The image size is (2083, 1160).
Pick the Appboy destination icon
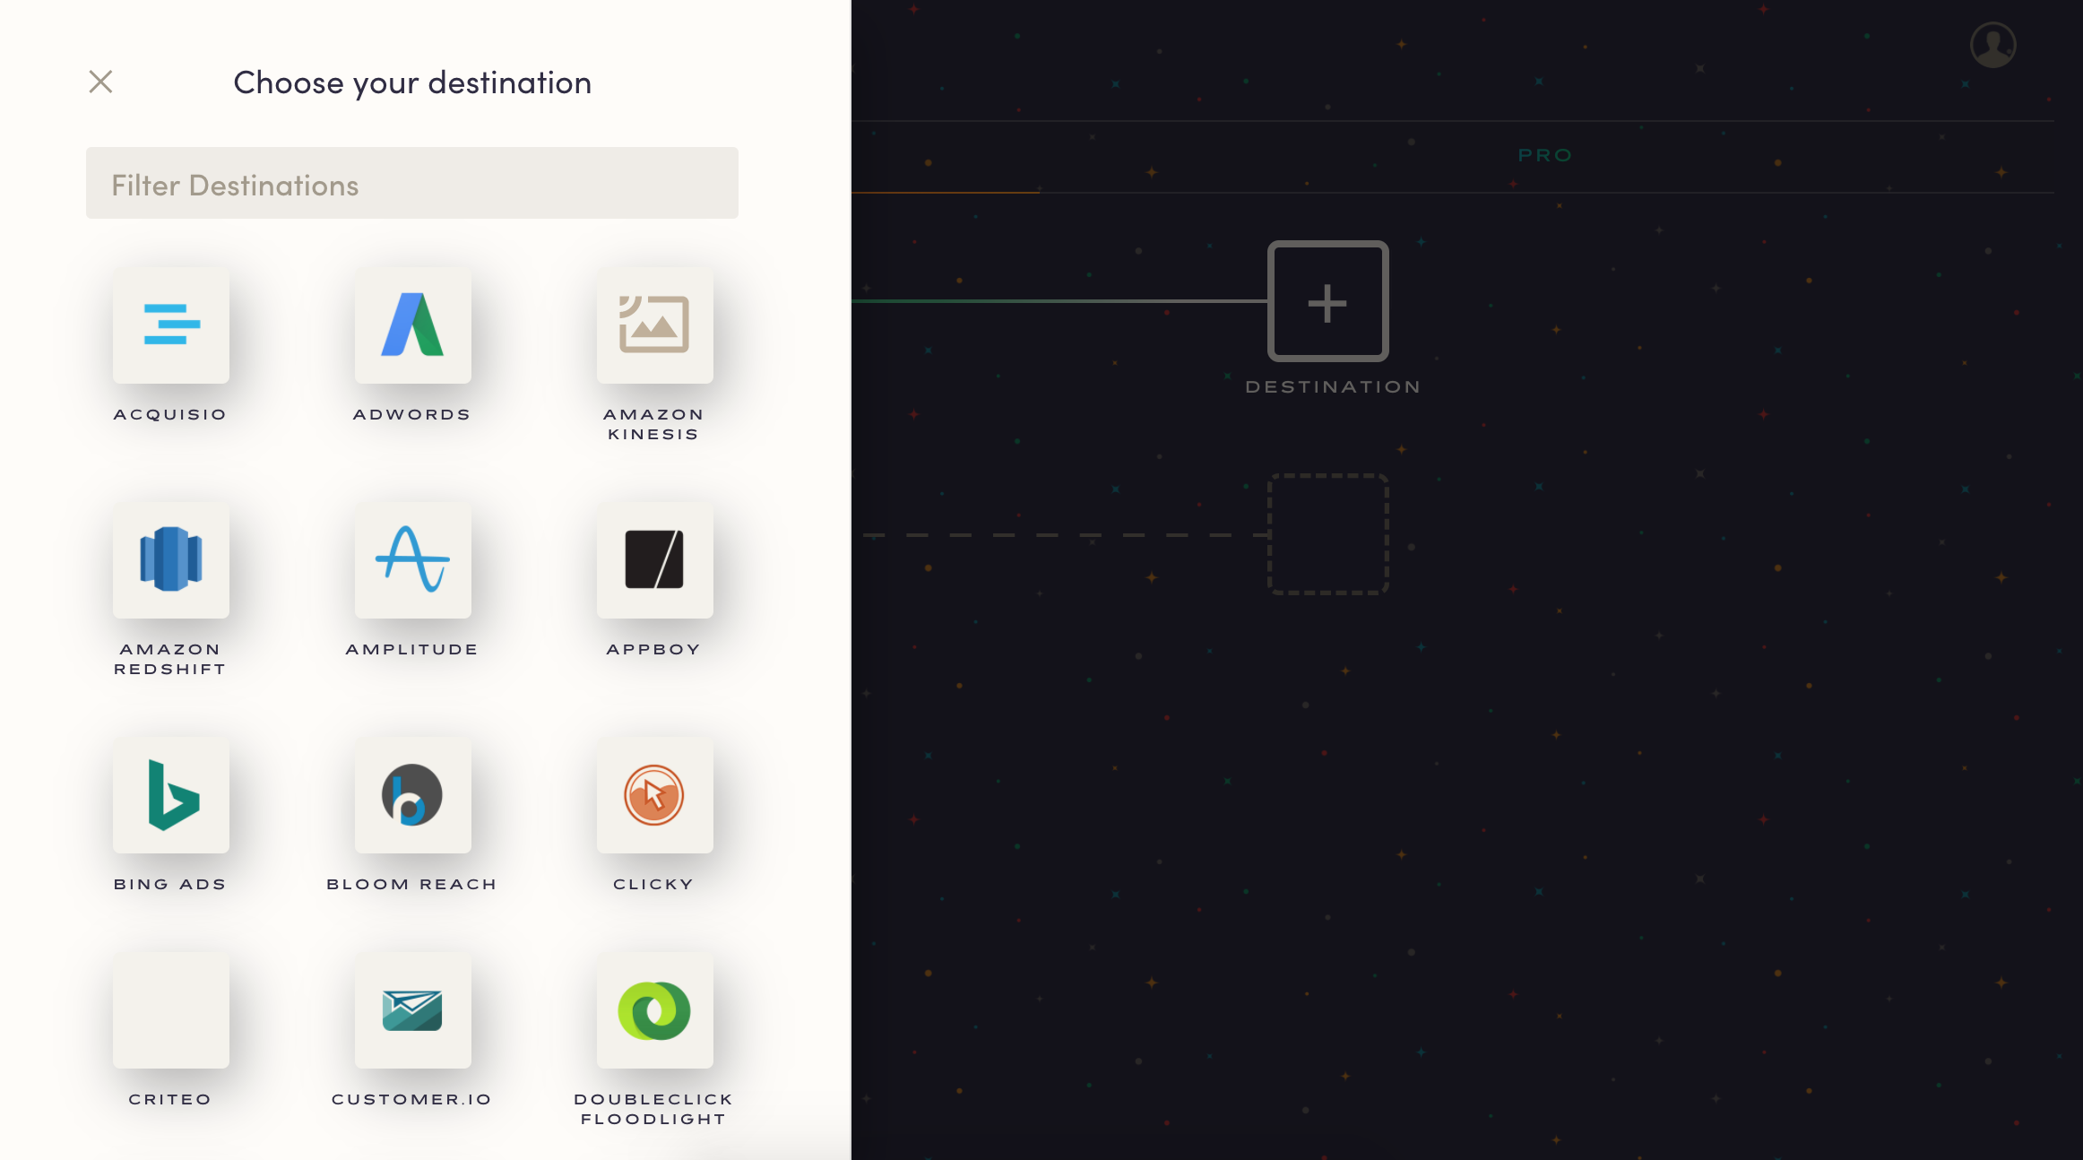coord(655,560)
